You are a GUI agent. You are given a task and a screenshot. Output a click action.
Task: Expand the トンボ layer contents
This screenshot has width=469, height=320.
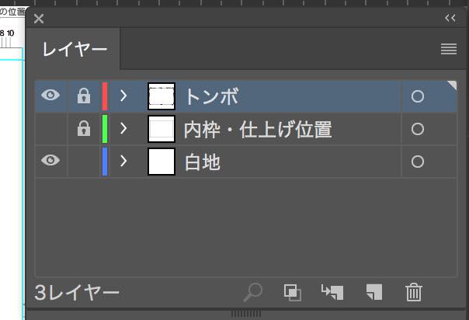pyautogui.click(x=123, y=96)
